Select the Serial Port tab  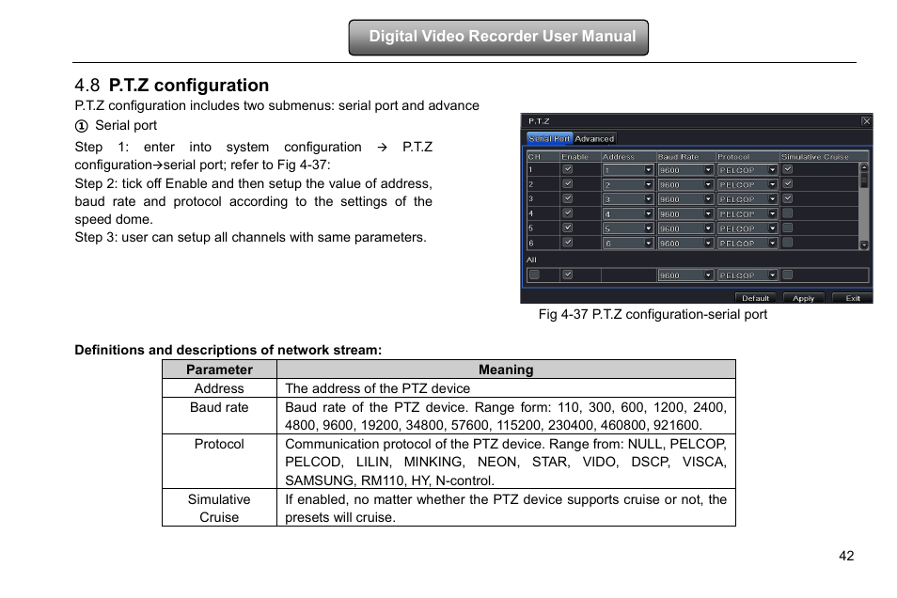pyautogui.click(x=549, y=138)
